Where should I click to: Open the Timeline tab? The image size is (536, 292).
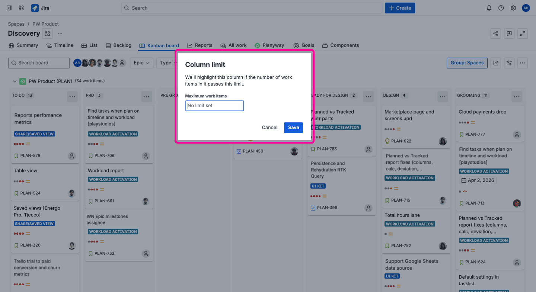[x=60, y=45]
